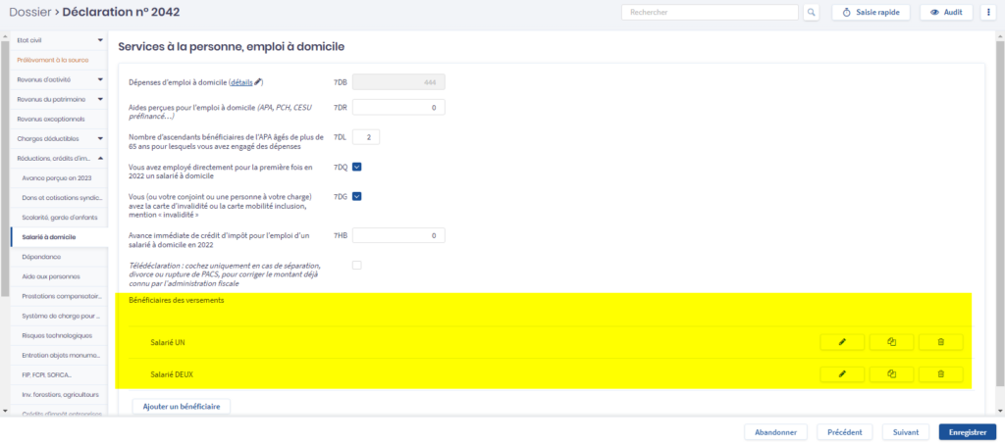
Task: Open the Dépendance sidebar item
Action: coord(41,257)
